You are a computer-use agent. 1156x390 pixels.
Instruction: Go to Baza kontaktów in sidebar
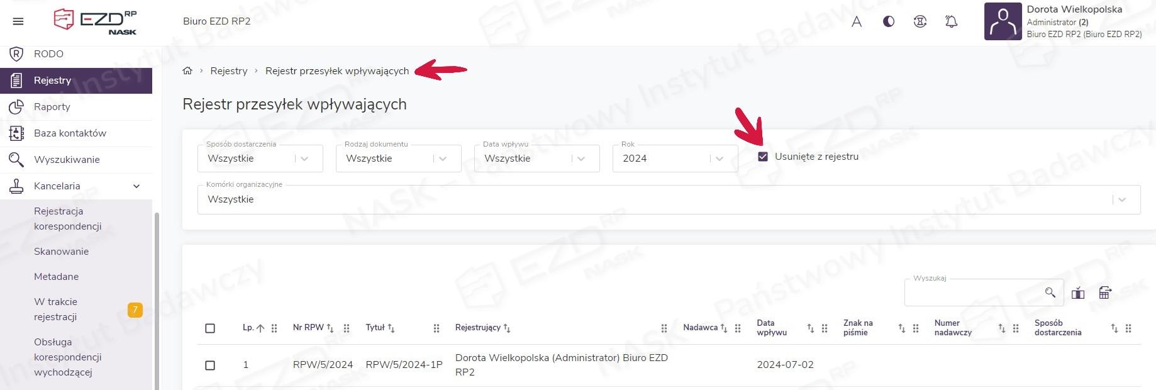[70, 133]
